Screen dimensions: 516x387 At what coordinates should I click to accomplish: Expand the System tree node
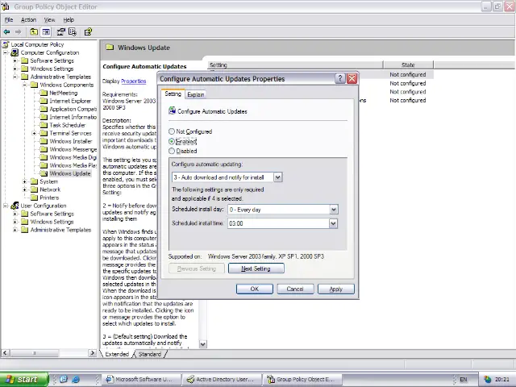pyautogui.click(x=25, y=181)
